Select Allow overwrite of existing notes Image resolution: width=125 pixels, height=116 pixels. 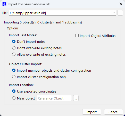click(x=14, y=54)
